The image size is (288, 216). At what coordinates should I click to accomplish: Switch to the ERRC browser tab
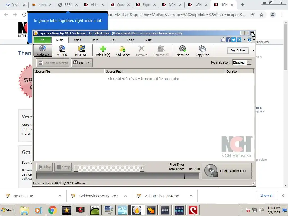coord(68,5)
